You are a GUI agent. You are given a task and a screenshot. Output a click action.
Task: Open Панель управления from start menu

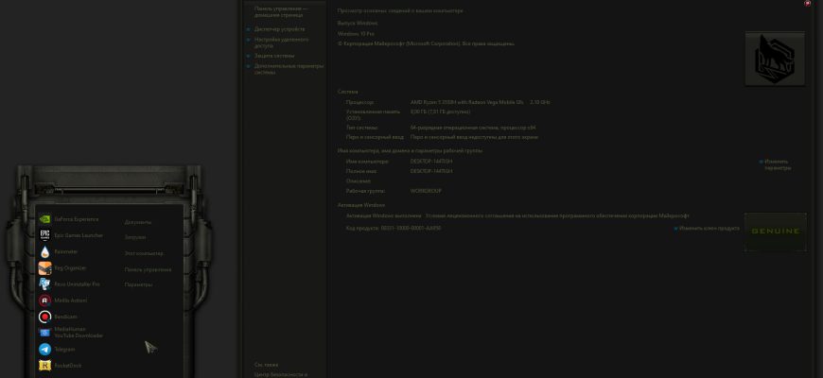(148, 269)
